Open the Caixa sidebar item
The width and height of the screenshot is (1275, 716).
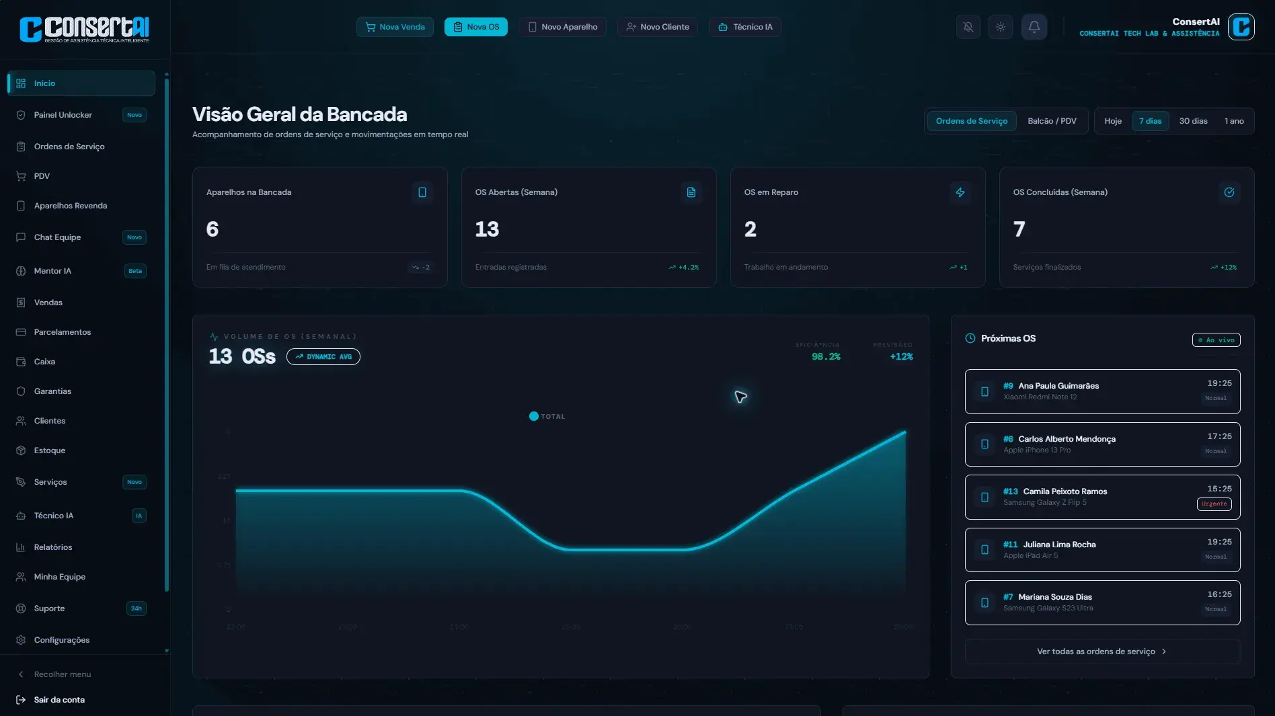(x=81, y=362)
